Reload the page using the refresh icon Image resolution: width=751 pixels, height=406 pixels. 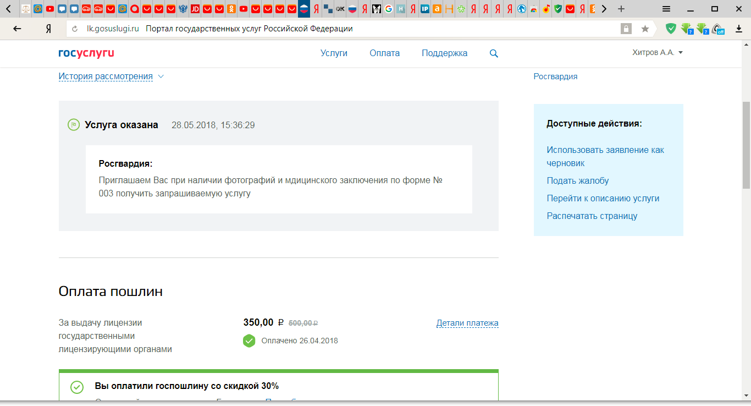75,29
